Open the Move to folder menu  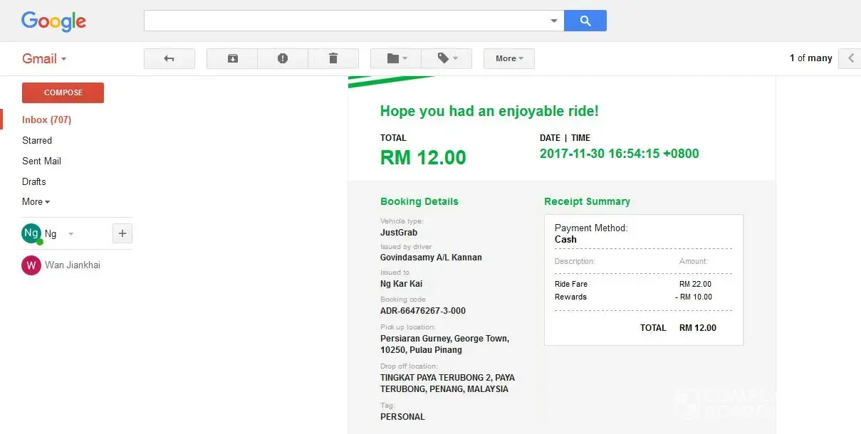pyautogui.click(x=396, y=58)
